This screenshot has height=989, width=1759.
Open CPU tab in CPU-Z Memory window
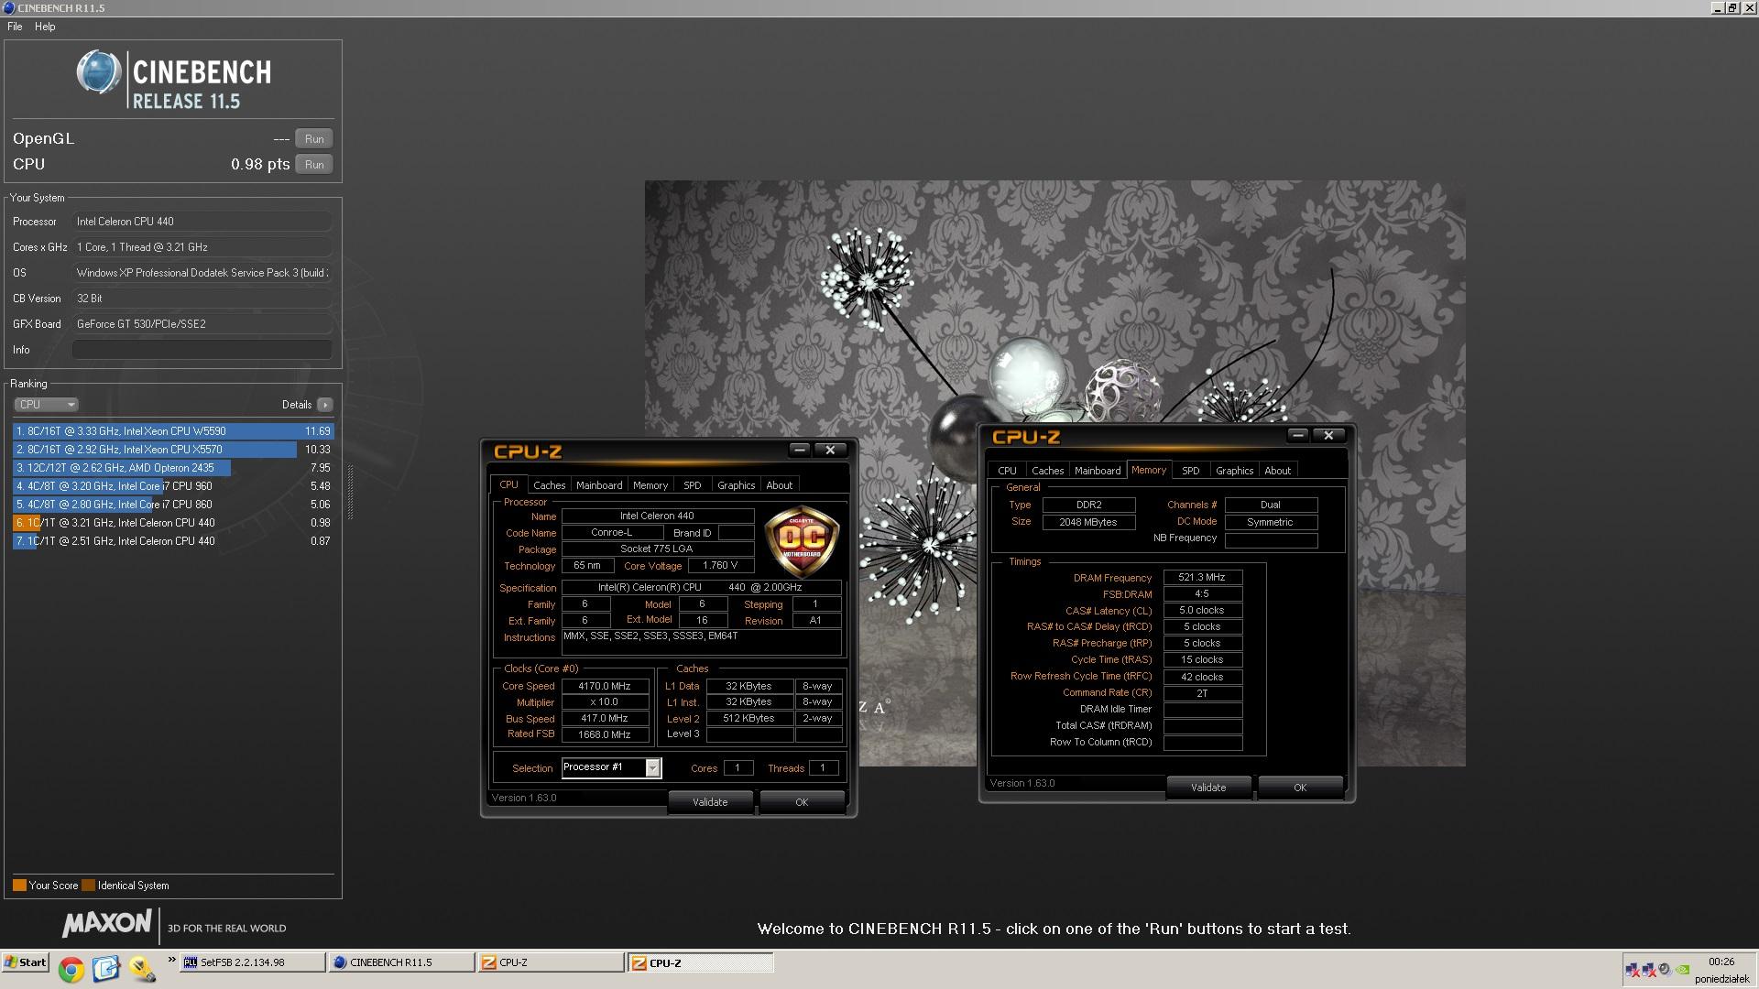1007,471
